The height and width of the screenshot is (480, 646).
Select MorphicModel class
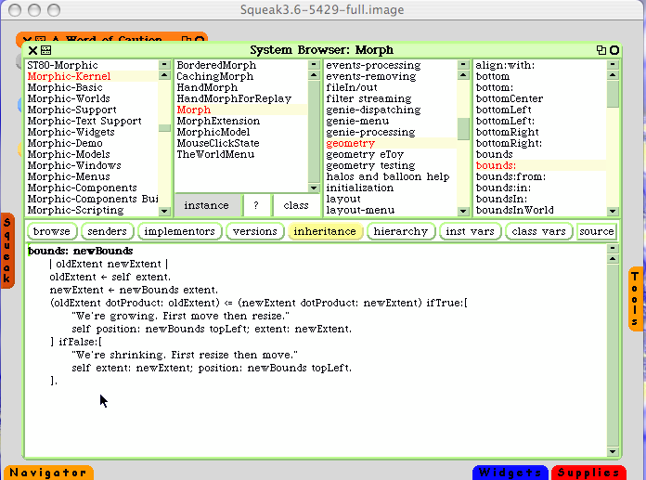point(241,132)
